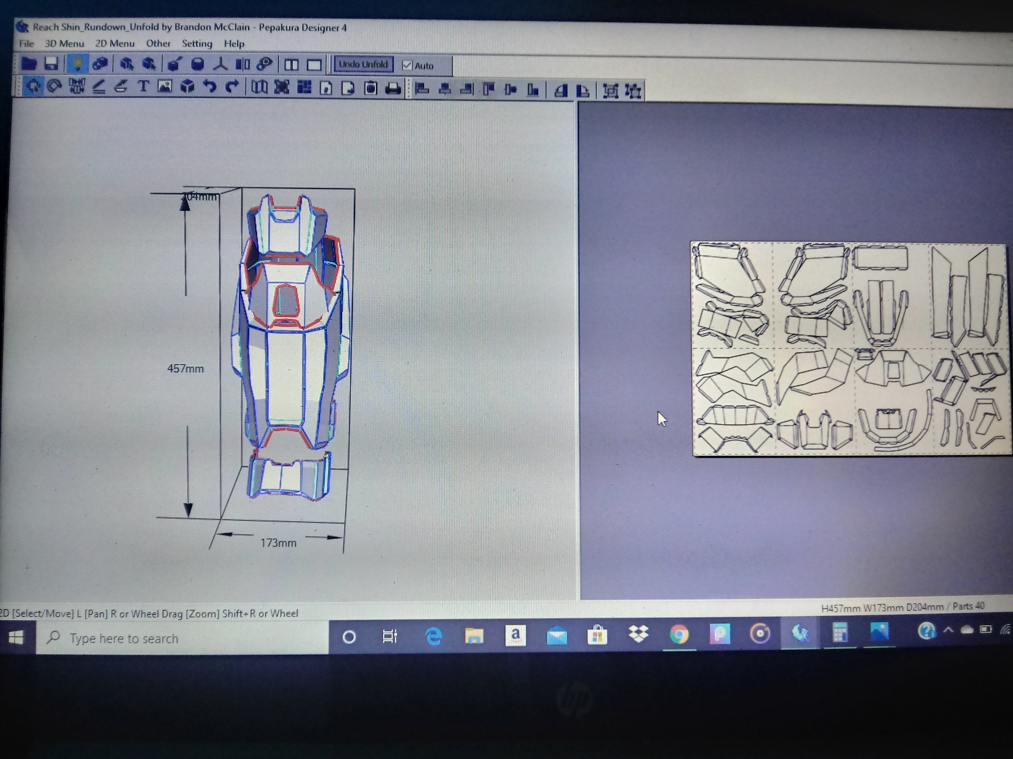Click the Windows Start button
This screenshot has height=759, width=1013.
16,638
